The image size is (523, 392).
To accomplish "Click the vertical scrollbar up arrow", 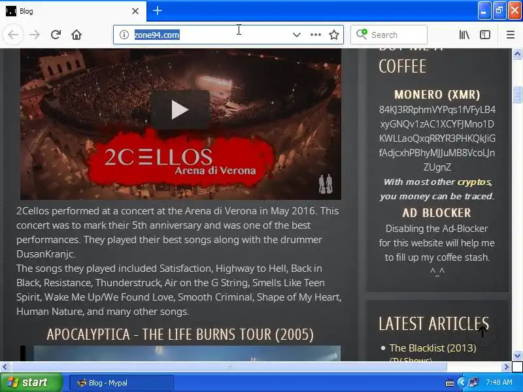I will click(517, 54).
